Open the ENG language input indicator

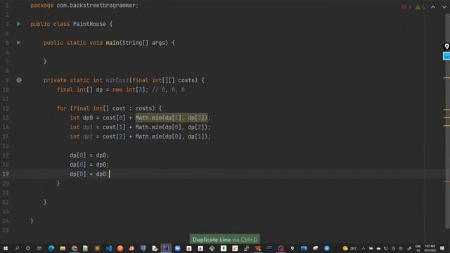point(418,248)
